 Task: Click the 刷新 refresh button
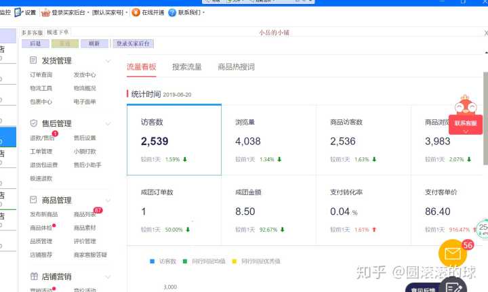(94, 43)
